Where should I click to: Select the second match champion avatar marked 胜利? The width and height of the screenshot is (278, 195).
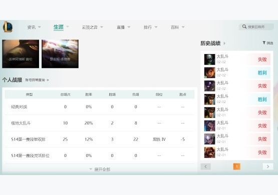pos(209,72)
